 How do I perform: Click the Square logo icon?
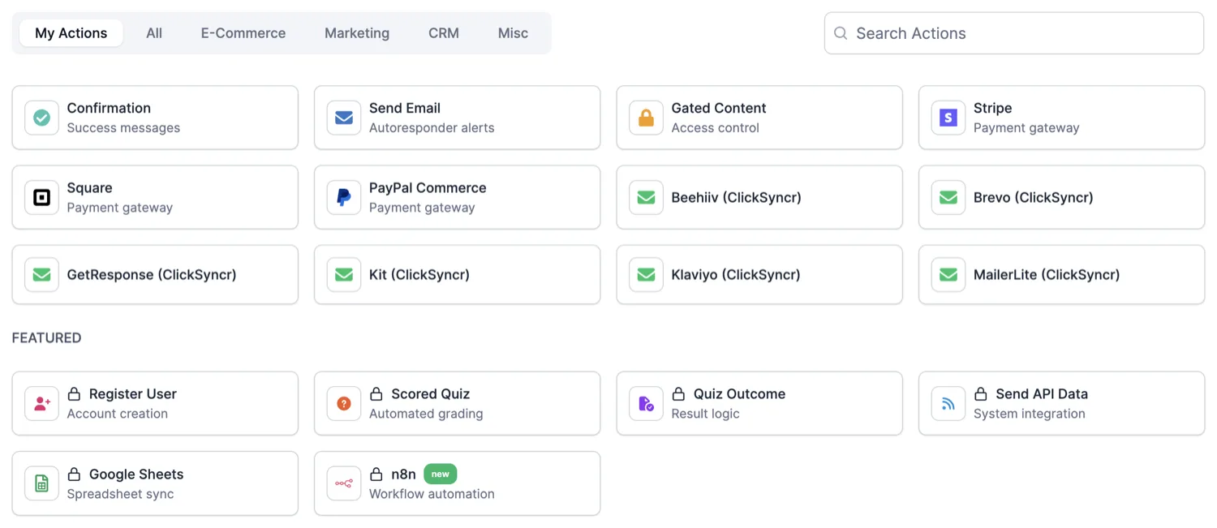[41, 197]
